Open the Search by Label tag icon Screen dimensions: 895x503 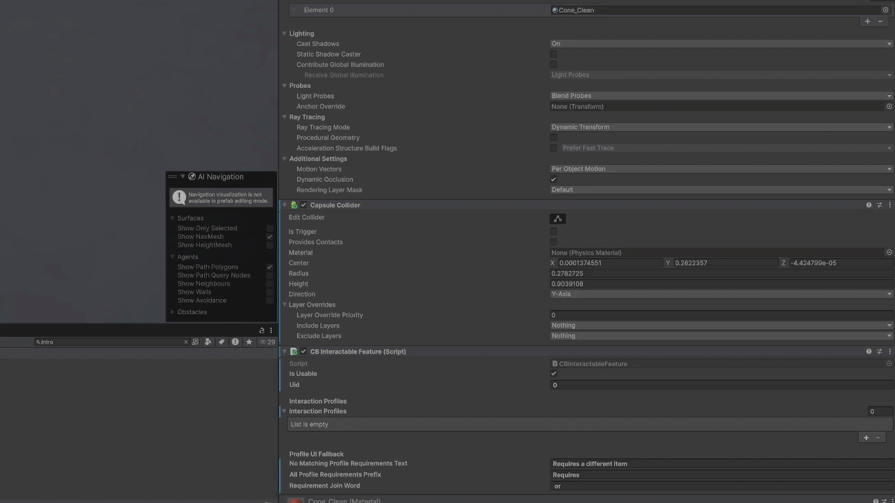pos(222,342)
